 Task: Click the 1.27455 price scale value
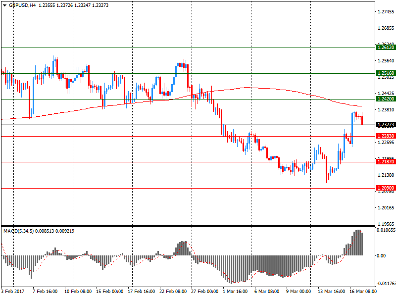point(386,11)
